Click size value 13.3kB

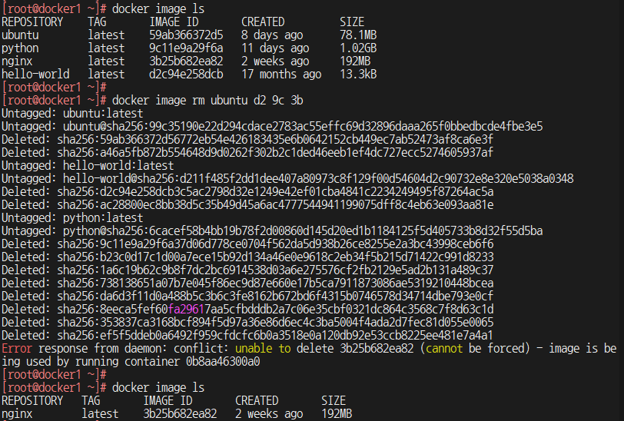(358, 75)
